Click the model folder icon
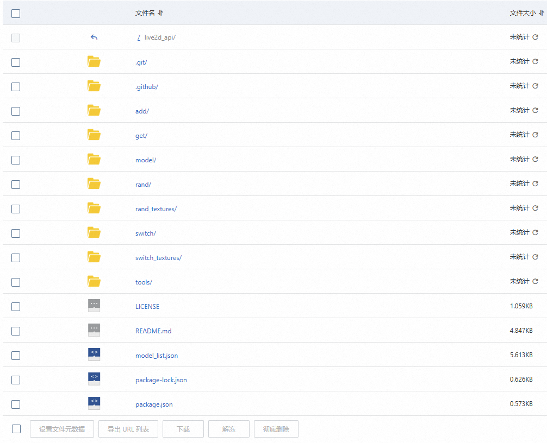The width and height of the screenshot is (547, 443). point(94,160)
